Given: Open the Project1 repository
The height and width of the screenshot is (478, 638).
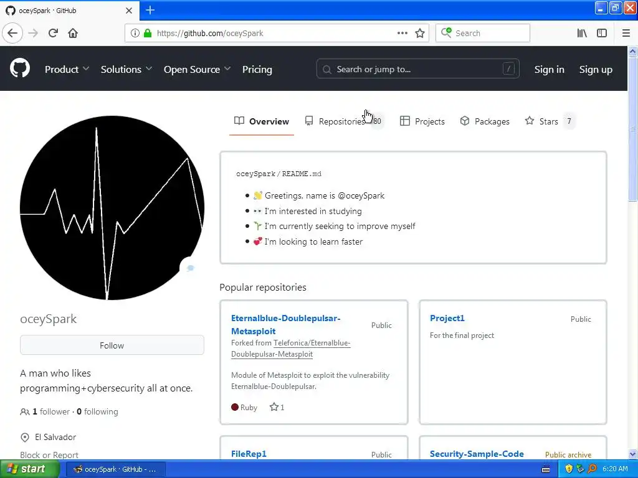Looking at the screenshot, I should pos(447,318).
